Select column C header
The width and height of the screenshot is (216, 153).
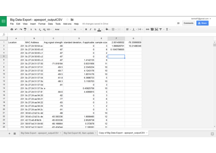53,38
